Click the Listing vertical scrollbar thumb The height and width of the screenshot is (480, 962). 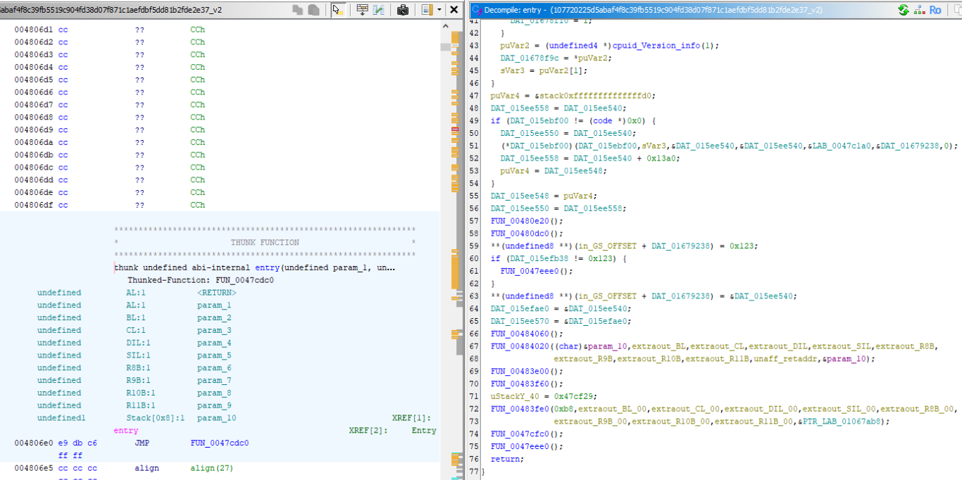pyautogui.click(x=445, y=47)
